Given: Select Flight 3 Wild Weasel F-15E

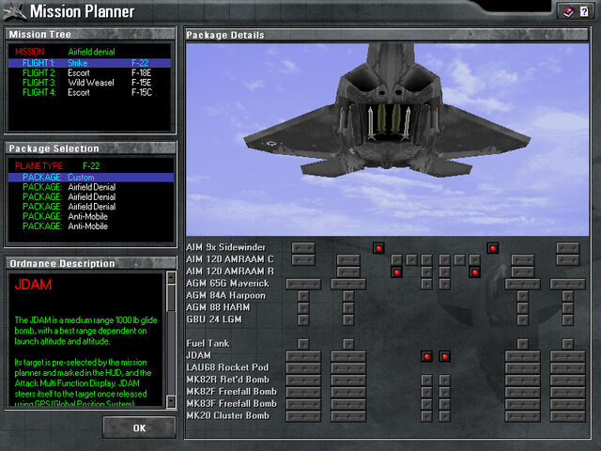Looking at the screenshot, I should click(x=89, y=83).
